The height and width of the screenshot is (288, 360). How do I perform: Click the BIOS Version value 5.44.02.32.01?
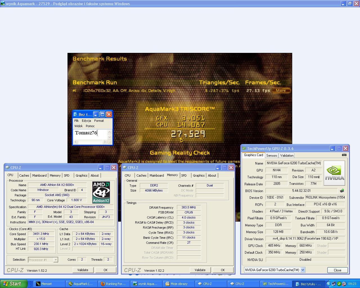pos(301,191)
